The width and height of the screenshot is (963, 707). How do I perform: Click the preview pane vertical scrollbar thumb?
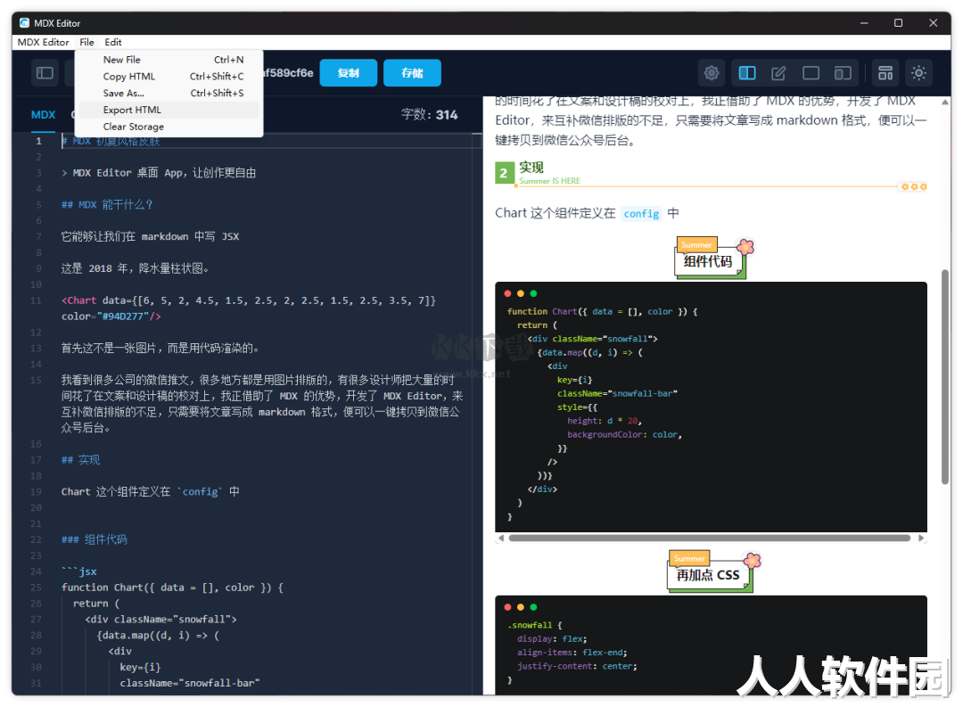[x=945, y=377]
